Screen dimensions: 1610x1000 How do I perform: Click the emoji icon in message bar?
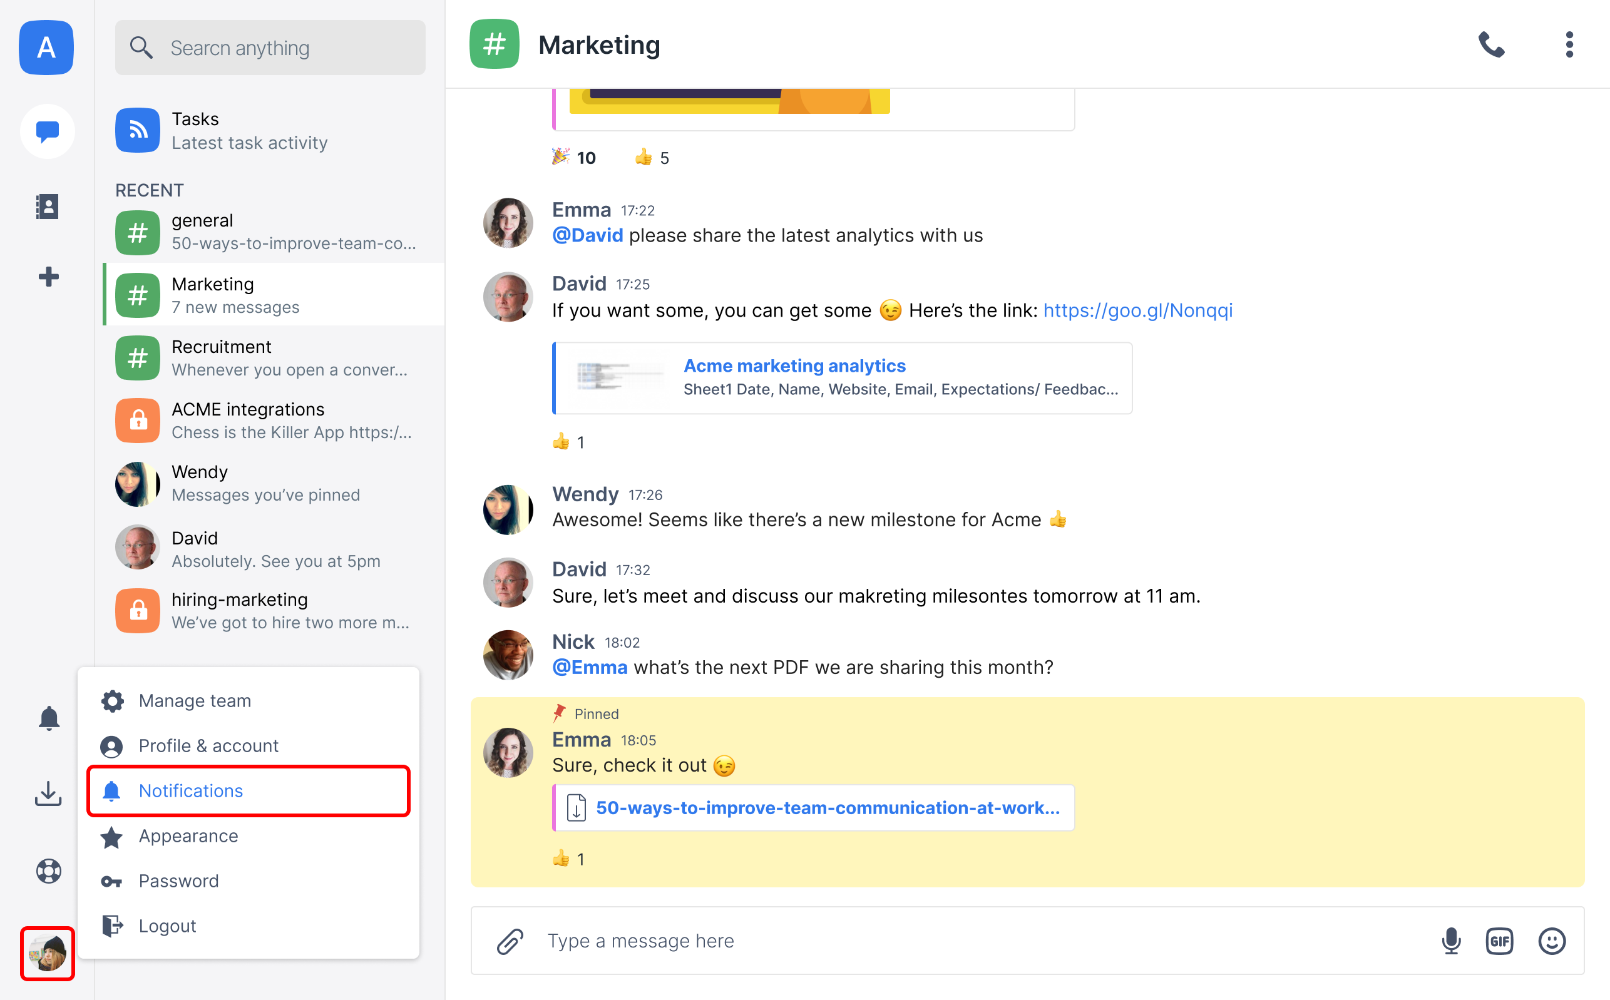(x=1551, y=941)
